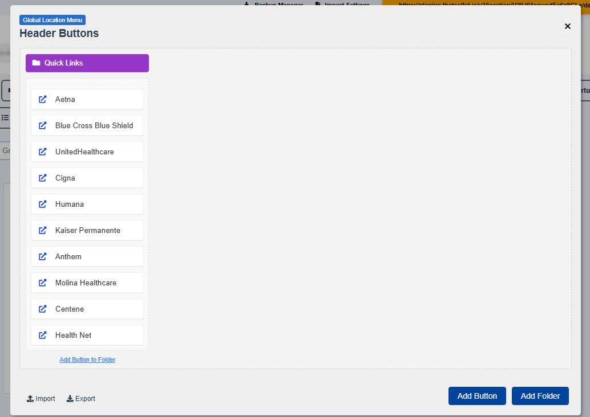
Task: Click the Global Location Menu badge
Action: point(52,20)
